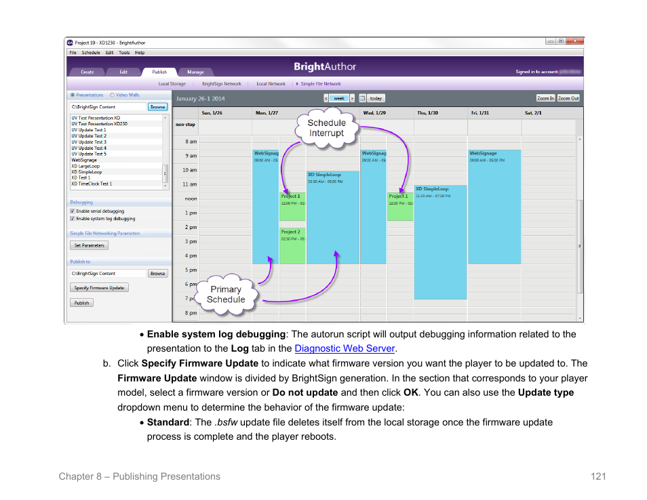
Task: Select the Publish tab
Action: pyautogui.click(x=159, y=72)
